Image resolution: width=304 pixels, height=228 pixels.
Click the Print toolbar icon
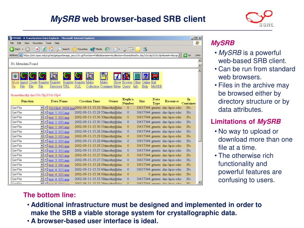point(124,49)
